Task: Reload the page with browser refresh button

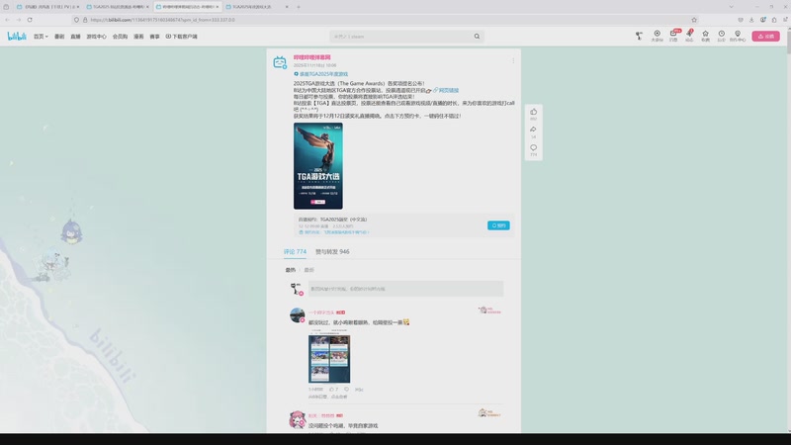Action: (30, 20)
